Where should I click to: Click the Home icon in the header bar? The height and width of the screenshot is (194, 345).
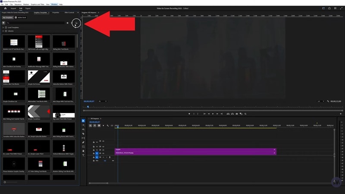pyautogui.click(x=5, y=8)
